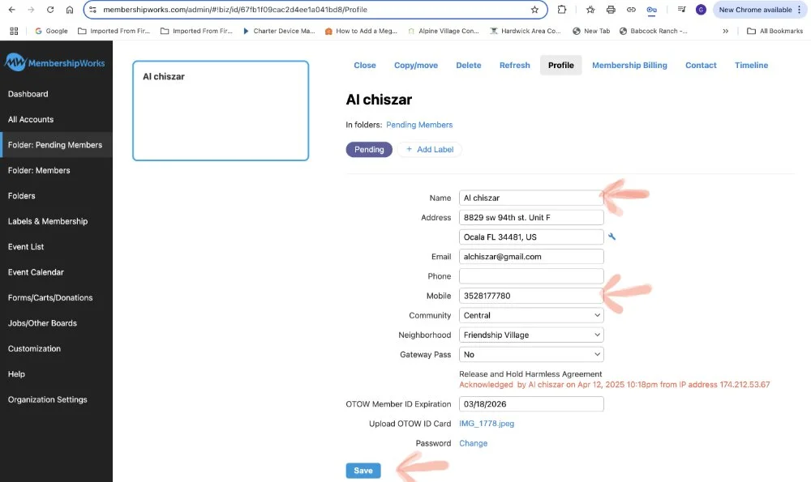The height and width of the screenshot is (482, 811).
Task: Click the wrench icon beside the address
Action: point(611,237)
